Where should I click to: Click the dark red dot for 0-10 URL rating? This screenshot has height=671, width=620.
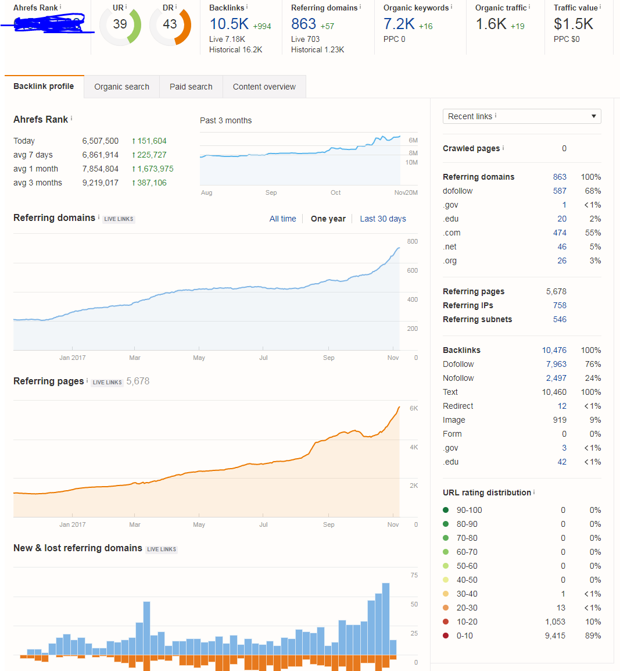tap(446, 636)
